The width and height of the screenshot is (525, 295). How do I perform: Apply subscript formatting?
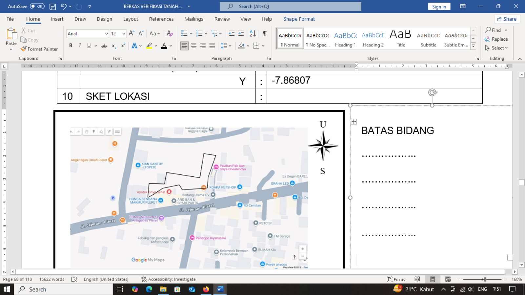click(x=114, y=46)
